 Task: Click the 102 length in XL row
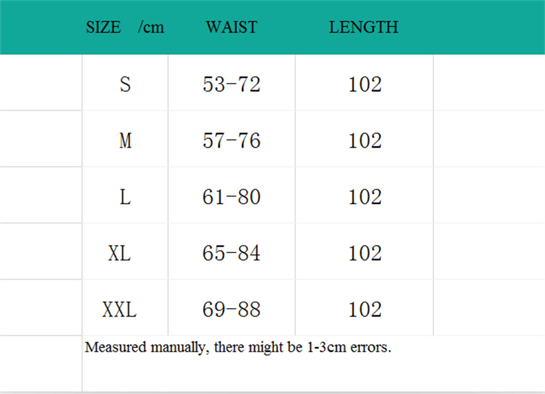pyautogui.click(x=364, y=254)
